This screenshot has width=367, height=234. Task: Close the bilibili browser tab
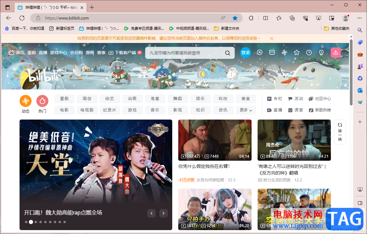(81, 8)
